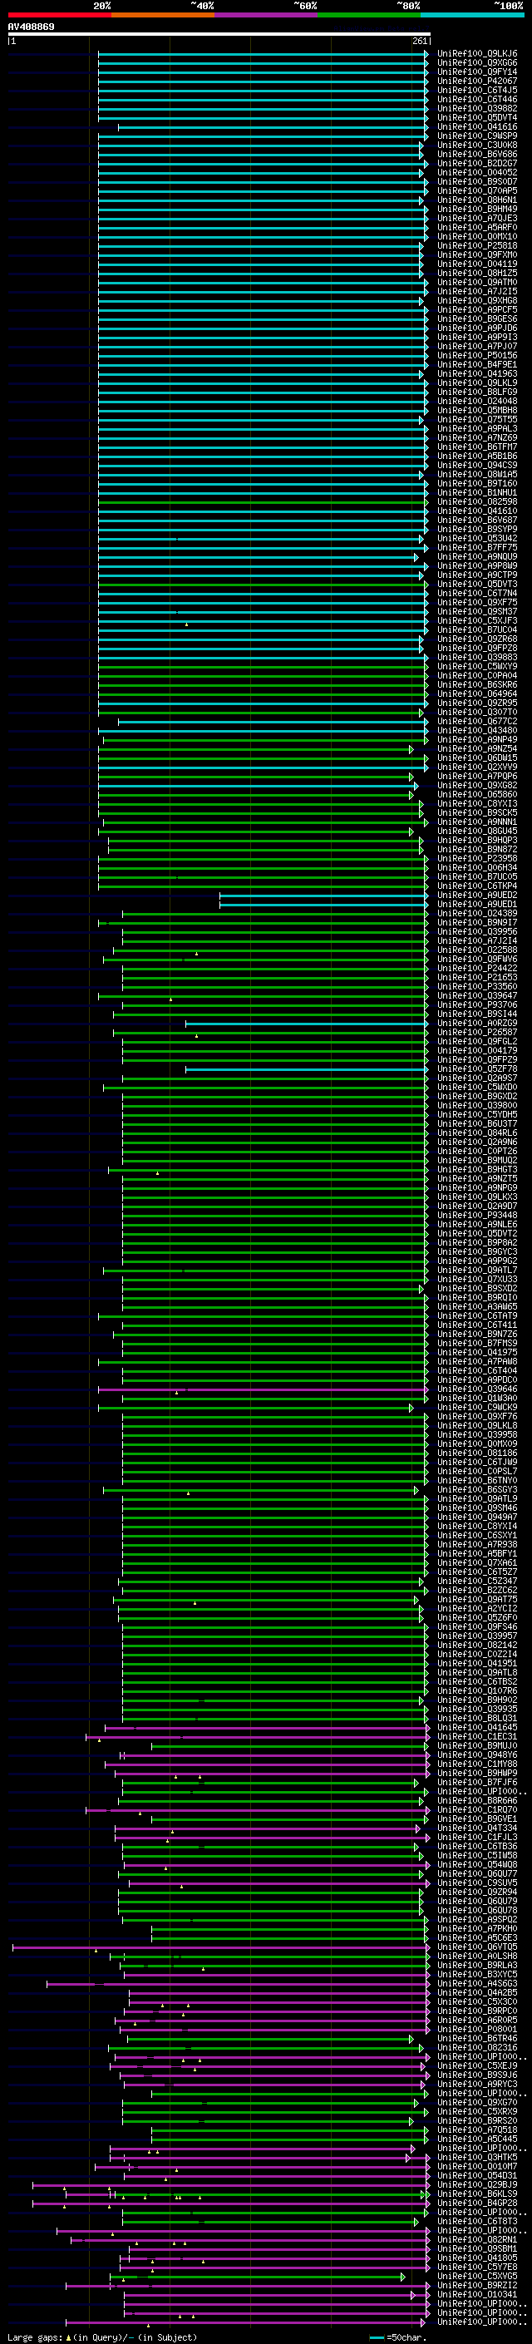The height and width of the screenshot is (2344, 532).
Task: Click the orange ~40% identity legend bar
Action: (x=163, y=15)
